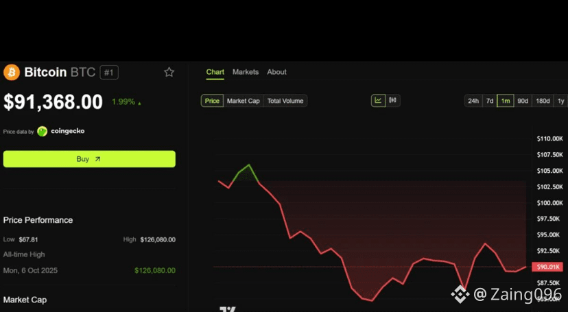Click the orange Bitcoin logo icon

click(12, 73)
